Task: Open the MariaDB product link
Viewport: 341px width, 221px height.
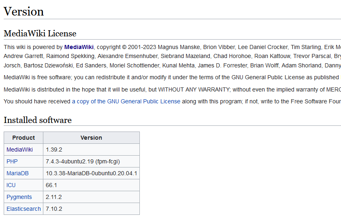Action: click(x=18, y=174)
